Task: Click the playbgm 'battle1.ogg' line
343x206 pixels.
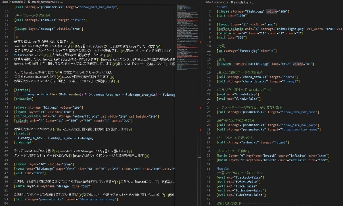Action: coord(265,64)
